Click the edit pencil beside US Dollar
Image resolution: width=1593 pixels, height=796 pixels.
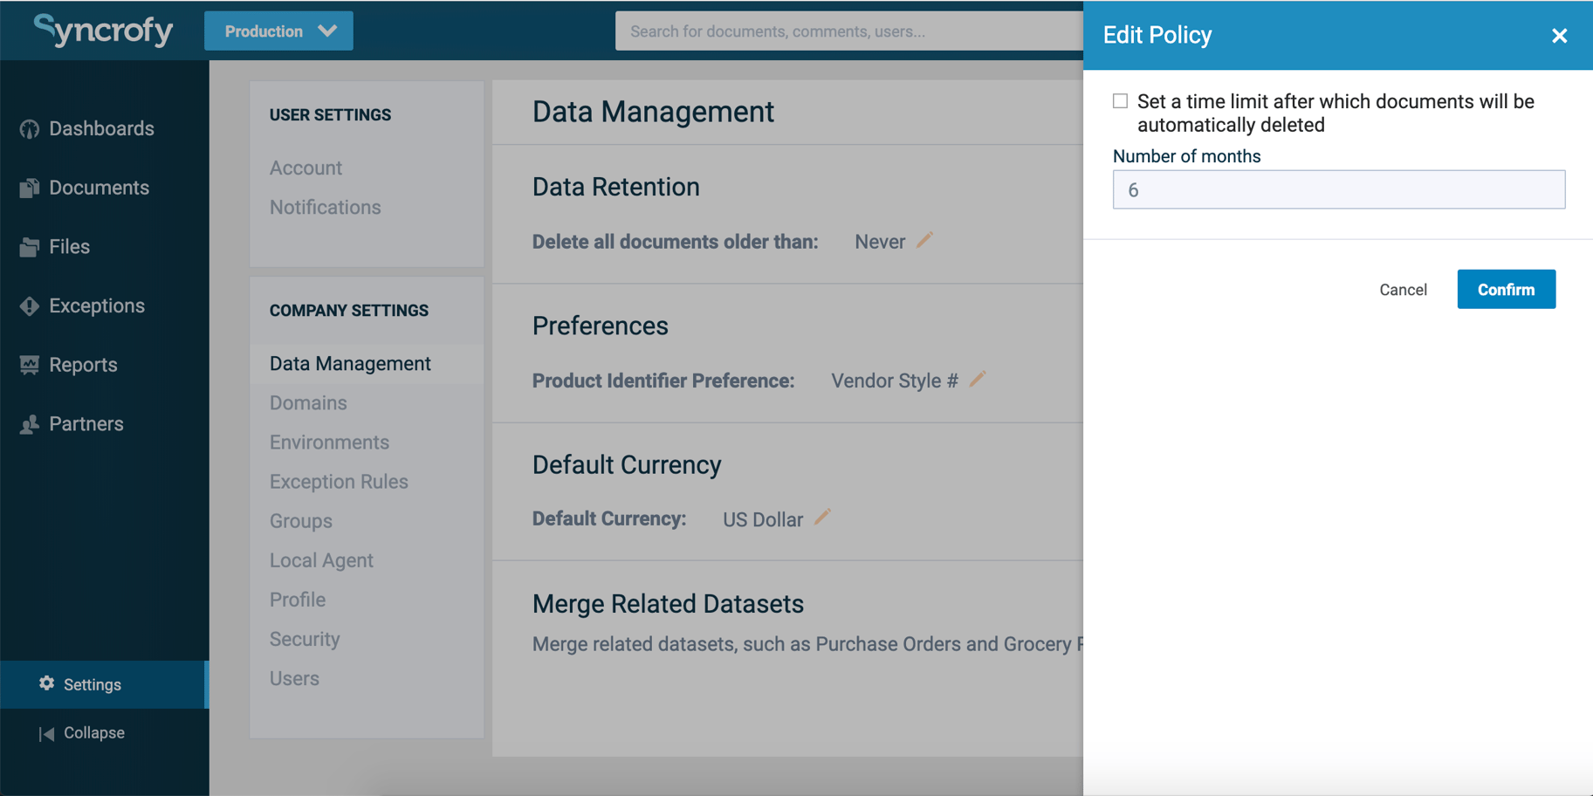coord(821,517)
